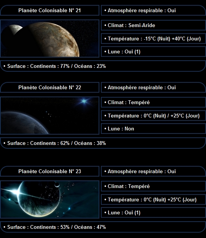Viewport: 206px width, 238px height.
Task: Select the Planète Colonisable N° 22 title
Action: 50,87
